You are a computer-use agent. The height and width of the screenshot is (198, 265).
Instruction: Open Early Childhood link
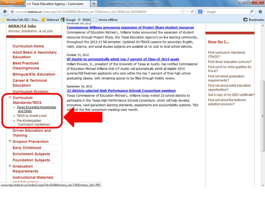[x=27, y=148]
